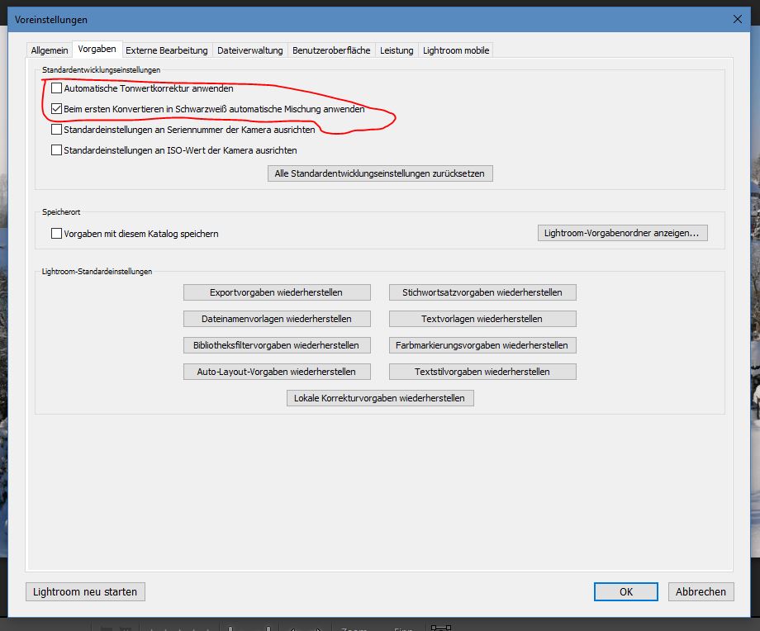Enable the ISO-Wert der Kamera checkbox
Viewport: 760px width, 631px height.
tap(57, 150)
